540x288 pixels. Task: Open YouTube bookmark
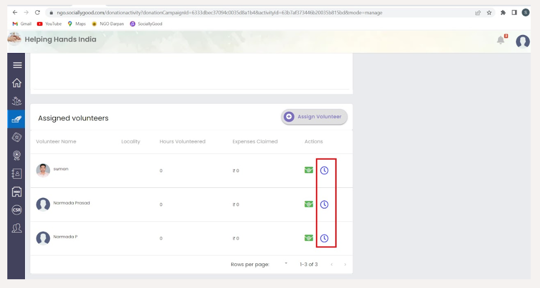[x=49, y=24]
